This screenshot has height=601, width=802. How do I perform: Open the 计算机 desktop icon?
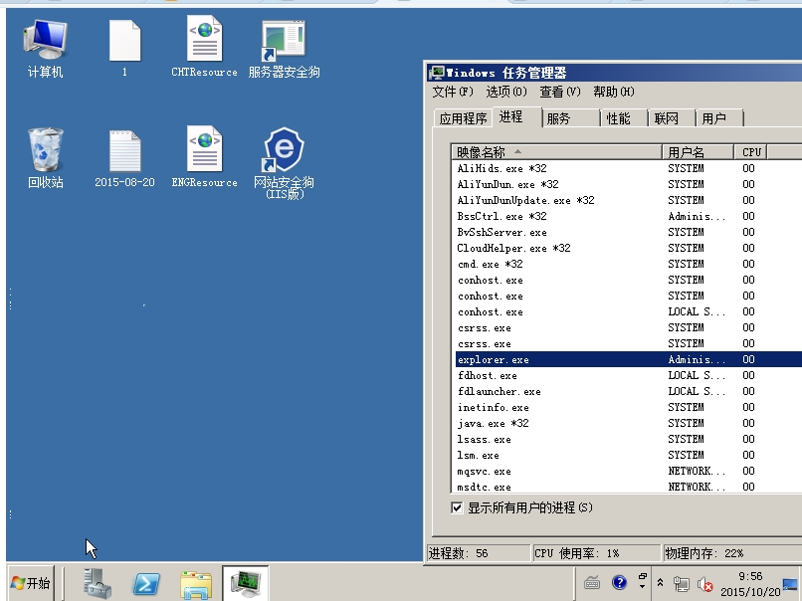point(45,46)
